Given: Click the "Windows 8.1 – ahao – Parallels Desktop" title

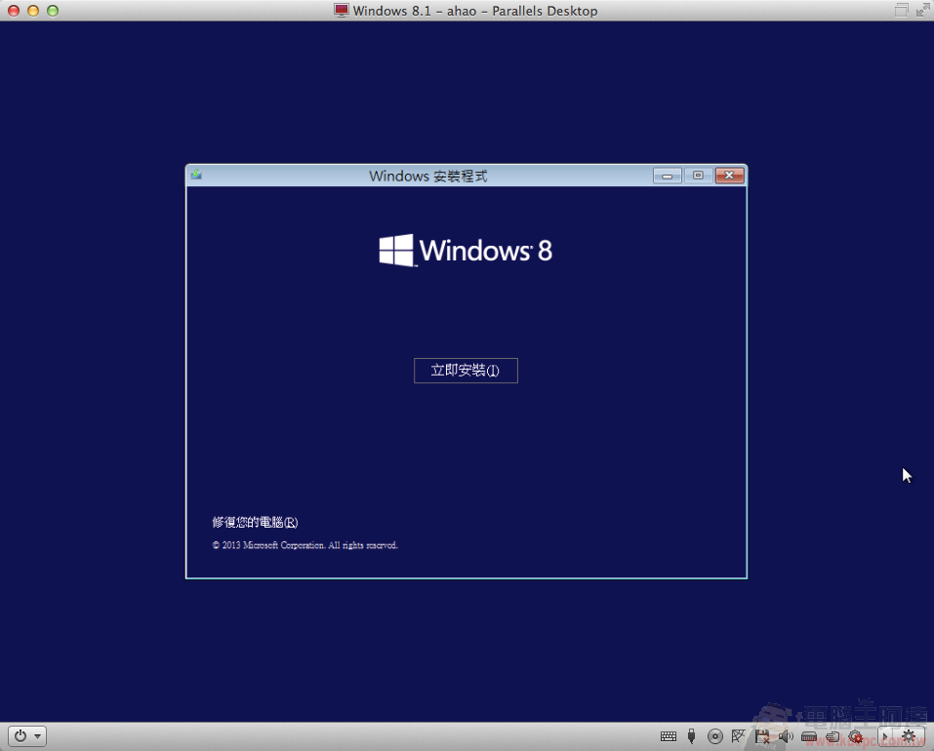Looking at the screenshot, I should coord(474,11).
